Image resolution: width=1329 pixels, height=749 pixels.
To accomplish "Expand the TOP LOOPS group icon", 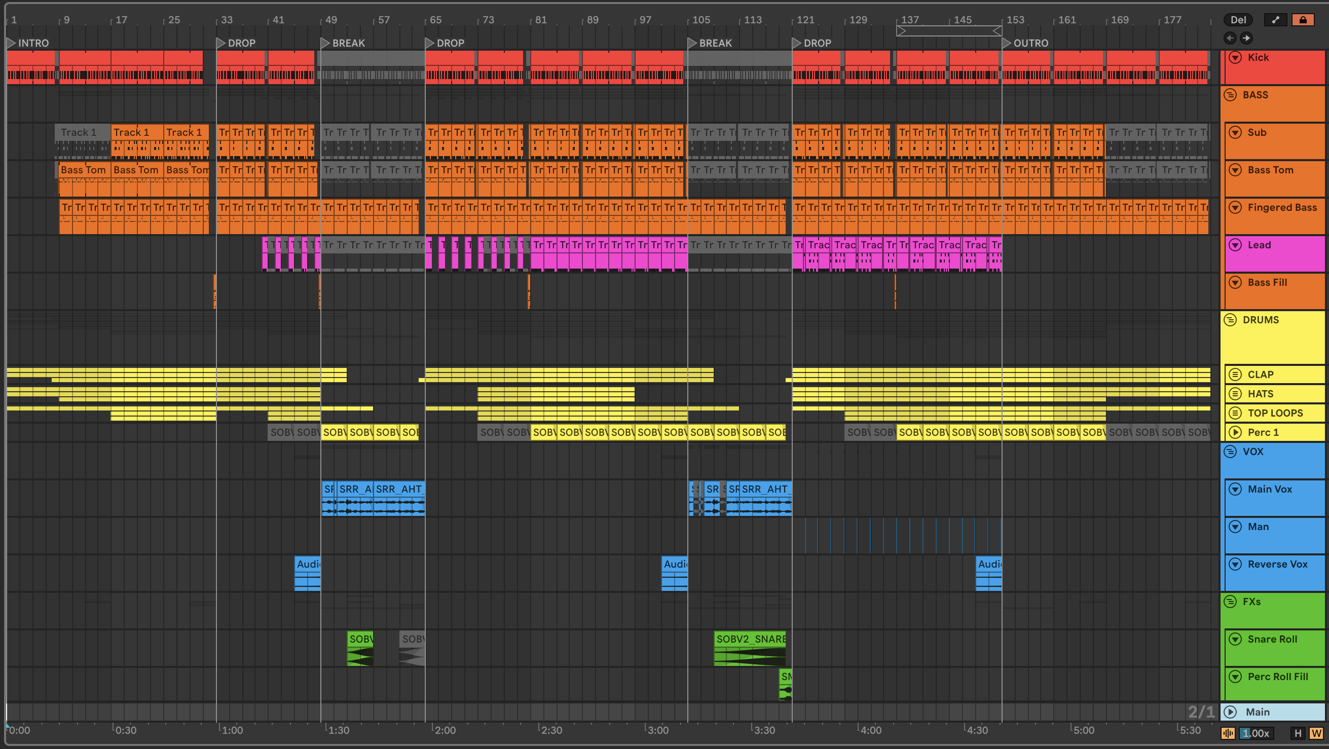I will pyautogui.click(x=1235, y=413).
